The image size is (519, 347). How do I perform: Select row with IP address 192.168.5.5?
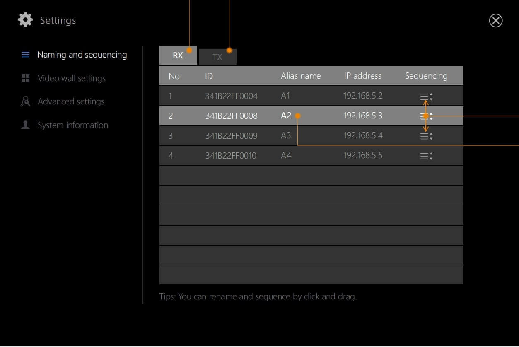(362, 156)
